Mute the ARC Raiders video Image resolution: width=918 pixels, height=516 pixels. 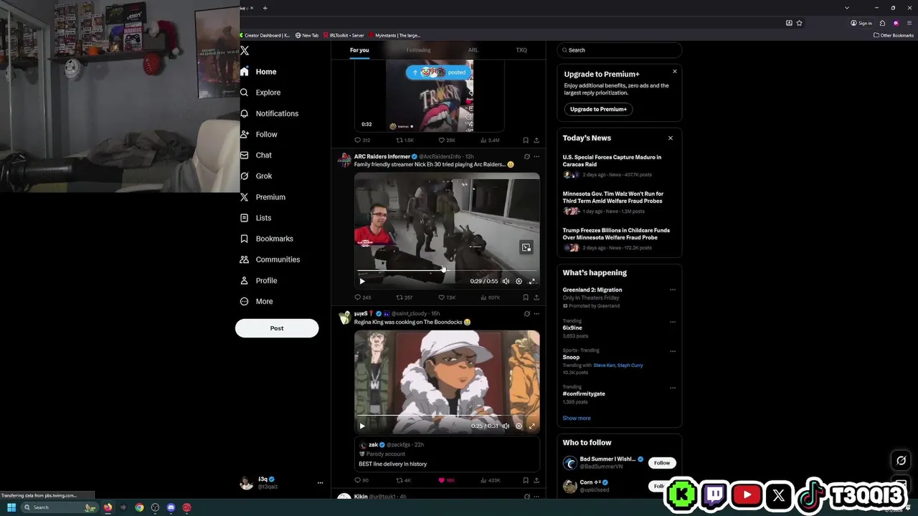pyautogui.click(x=506, y=282)
